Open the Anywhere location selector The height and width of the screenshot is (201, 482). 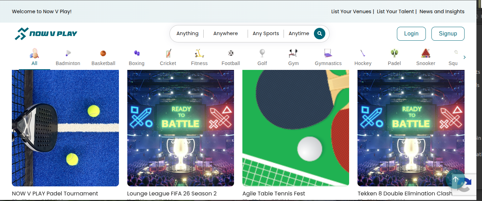coord(226,34)
